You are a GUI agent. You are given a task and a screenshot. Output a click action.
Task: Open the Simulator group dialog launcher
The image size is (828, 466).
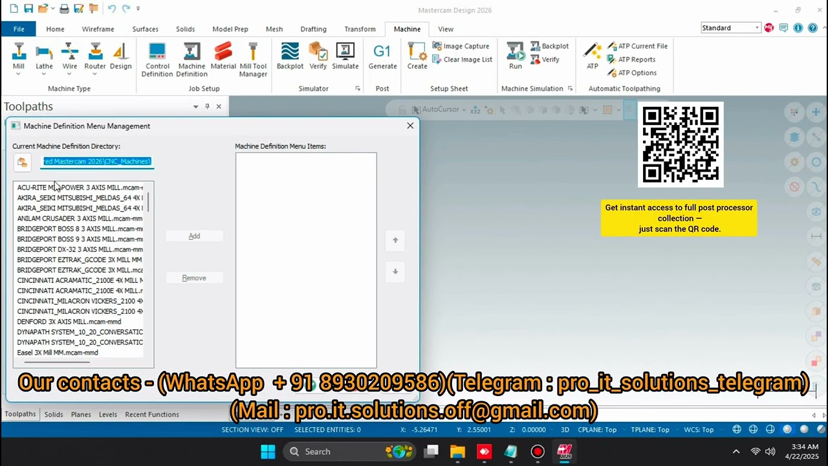(358, 89)
